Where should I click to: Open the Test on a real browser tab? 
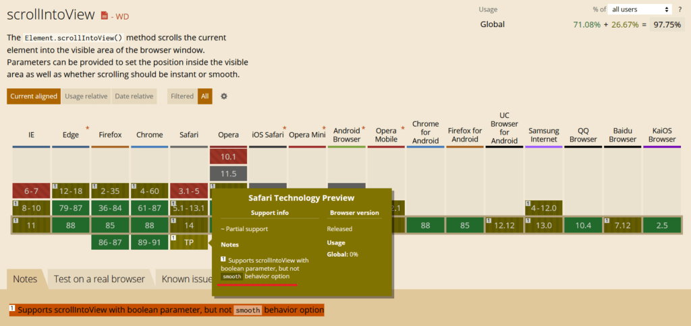click(99, 279)
